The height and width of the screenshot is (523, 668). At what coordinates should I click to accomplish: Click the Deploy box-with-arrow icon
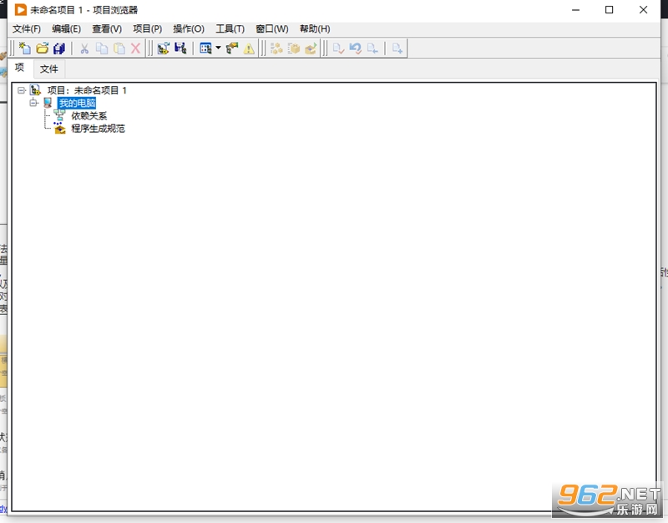click(311, 48)
